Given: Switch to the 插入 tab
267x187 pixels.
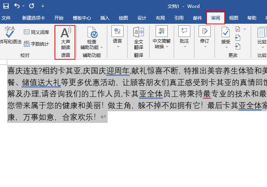Looking at the screenshot, I should [x=105, y=18].
